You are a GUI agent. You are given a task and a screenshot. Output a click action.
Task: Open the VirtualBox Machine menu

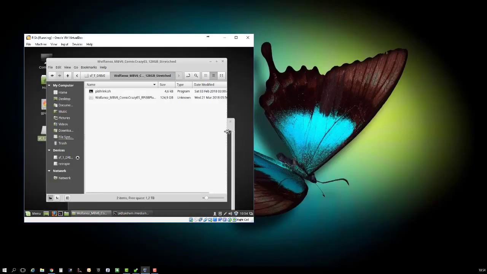point(41,45)
